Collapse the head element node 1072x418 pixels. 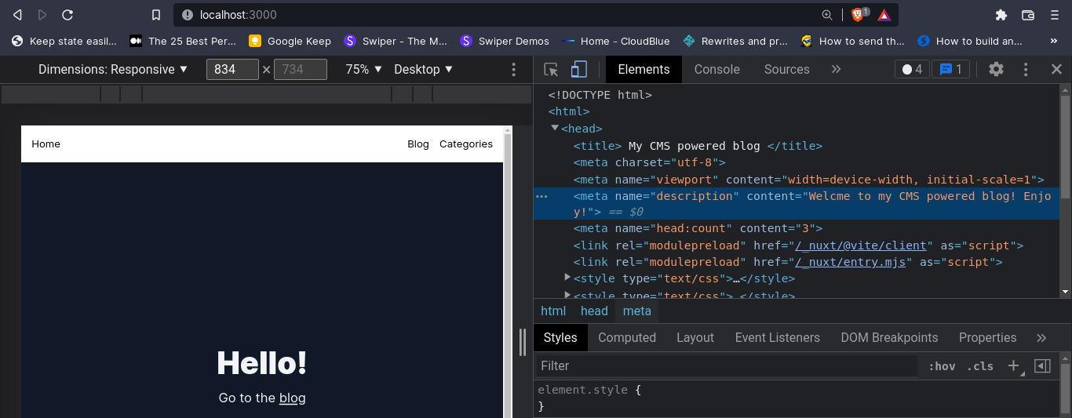tap(555, 128)
